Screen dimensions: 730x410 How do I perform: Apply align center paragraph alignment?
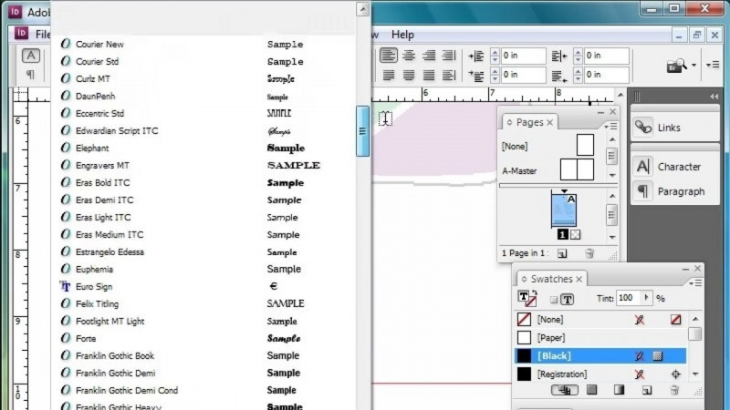pyautogui.click(x=409, y=56)
